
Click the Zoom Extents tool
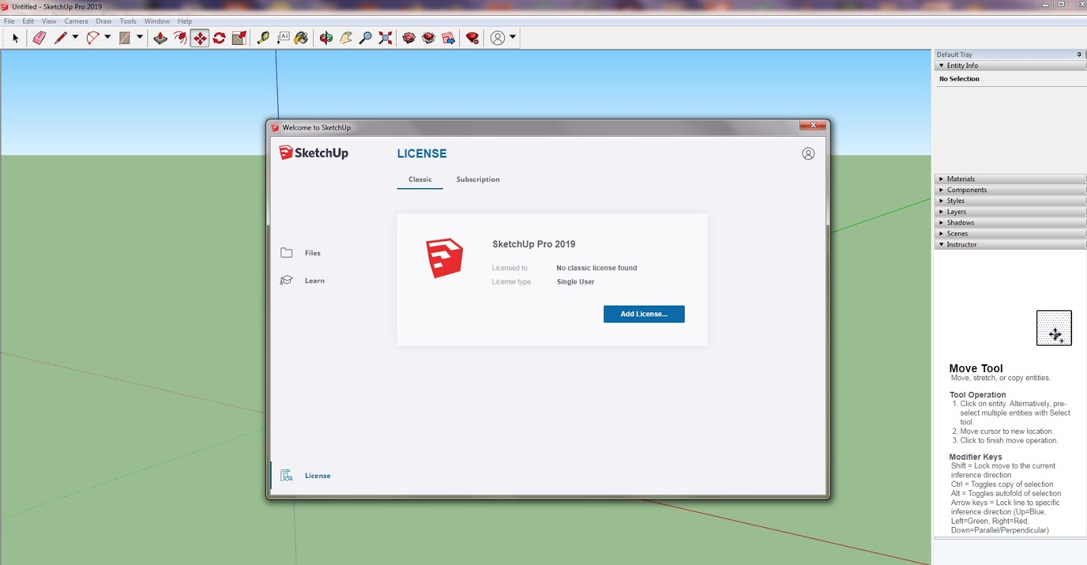click(x=385, y=38)
